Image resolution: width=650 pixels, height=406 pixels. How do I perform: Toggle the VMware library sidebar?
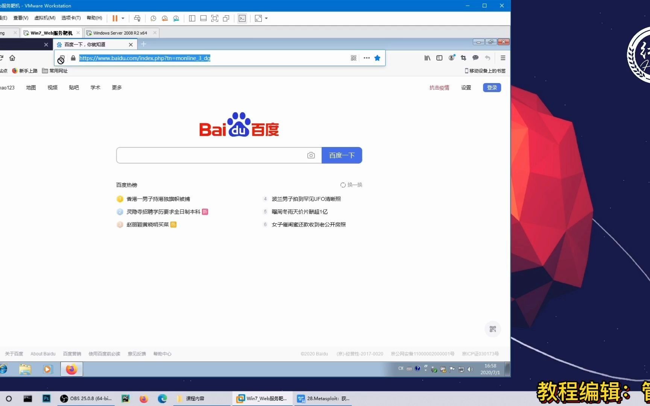192,18
